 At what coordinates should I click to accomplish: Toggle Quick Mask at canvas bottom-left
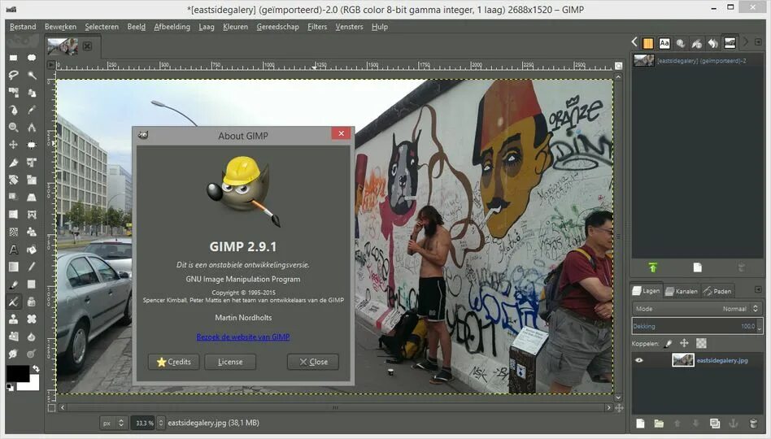click(x=51, y=407)
